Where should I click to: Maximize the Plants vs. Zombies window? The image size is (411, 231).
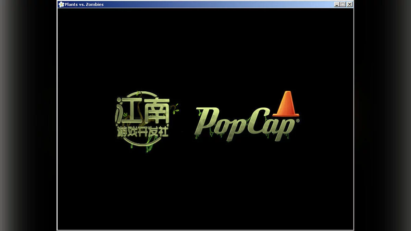[343, 4]
